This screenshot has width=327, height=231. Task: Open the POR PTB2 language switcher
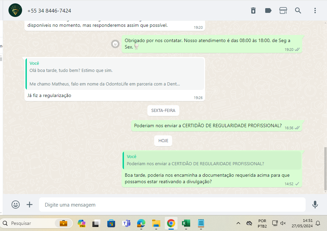(262, 223)
